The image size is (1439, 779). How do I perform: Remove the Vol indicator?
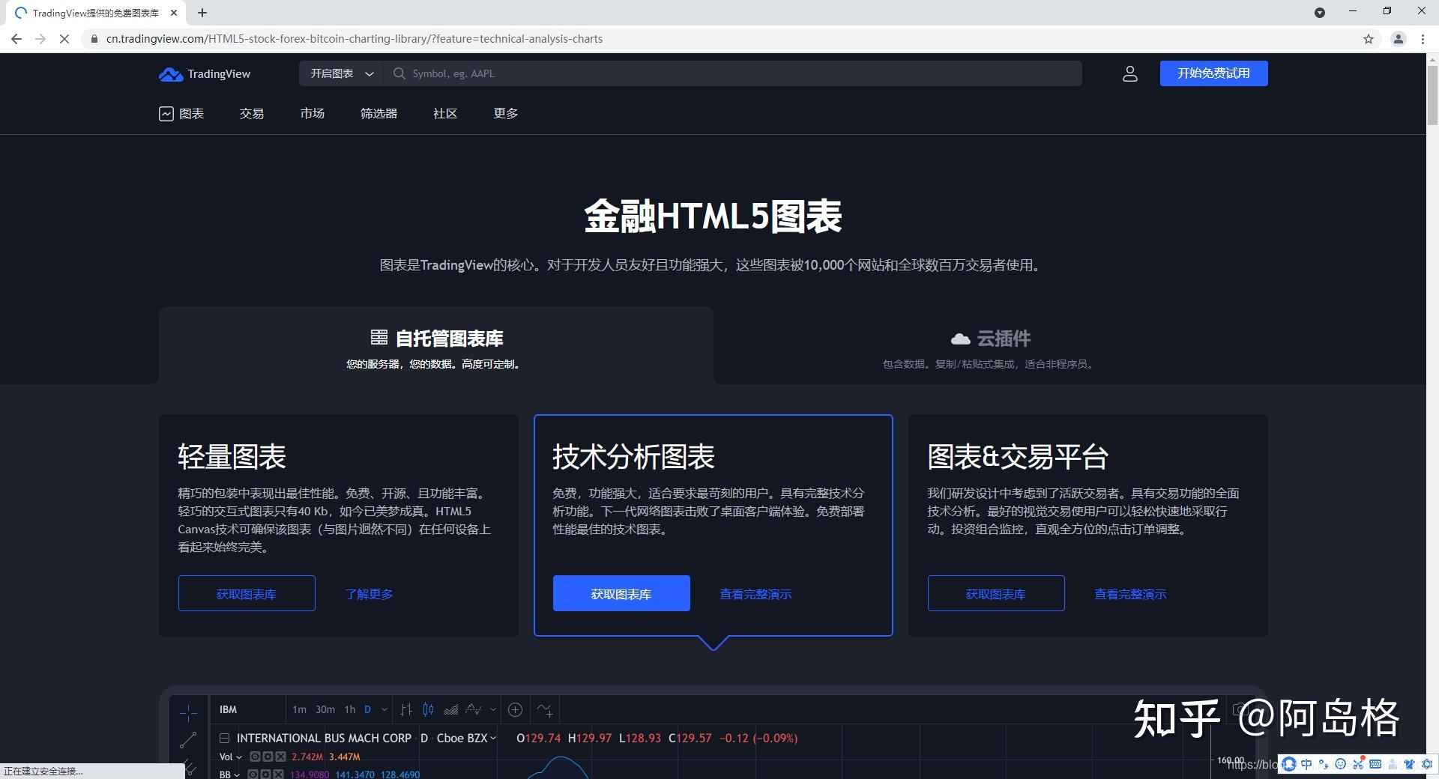pos(280,757)
